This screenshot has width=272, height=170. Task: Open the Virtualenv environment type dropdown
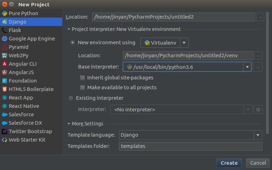click(x=184, y=43)
